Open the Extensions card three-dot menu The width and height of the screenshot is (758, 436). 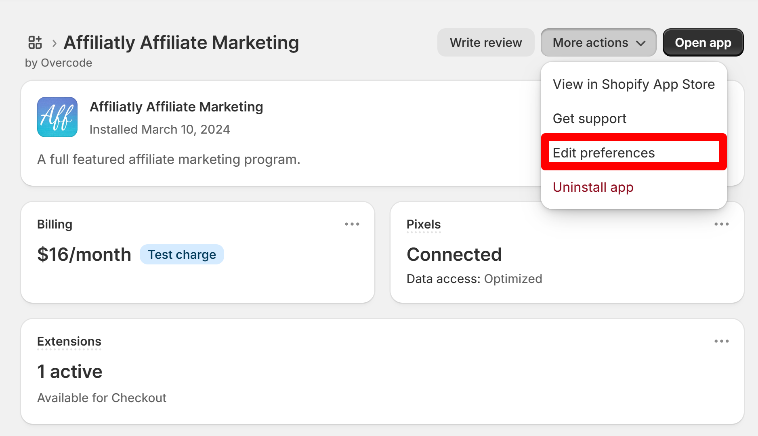[x=721, y=341]
